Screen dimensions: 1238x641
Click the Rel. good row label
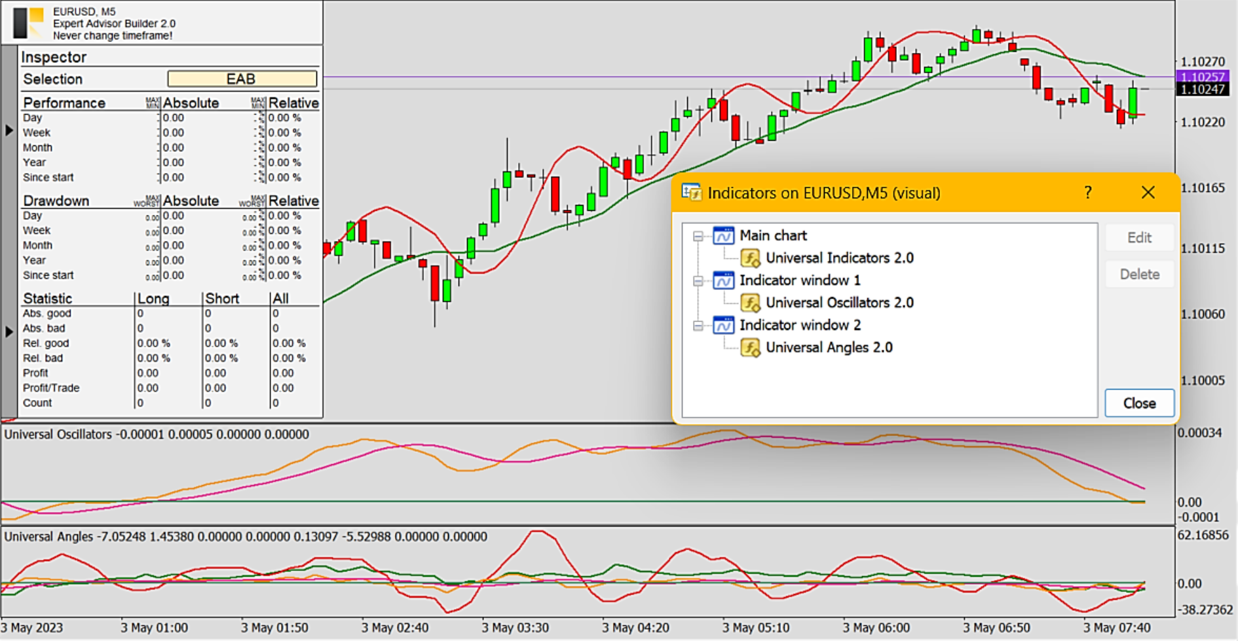click(46, 343)
